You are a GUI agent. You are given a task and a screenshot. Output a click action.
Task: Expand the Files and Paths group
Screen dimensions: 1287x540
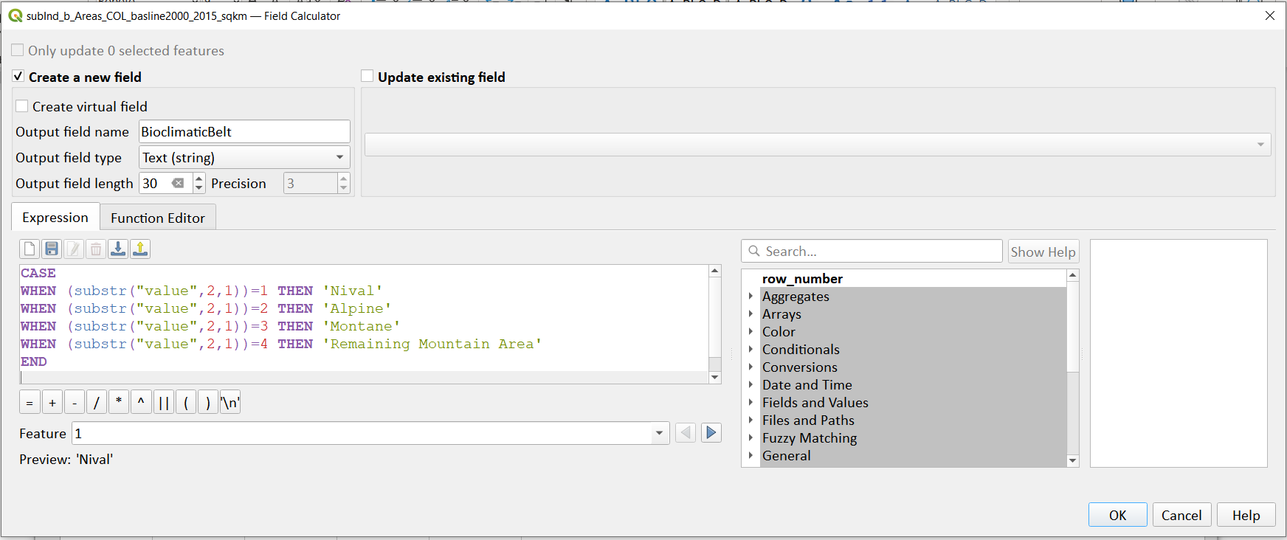751,420
